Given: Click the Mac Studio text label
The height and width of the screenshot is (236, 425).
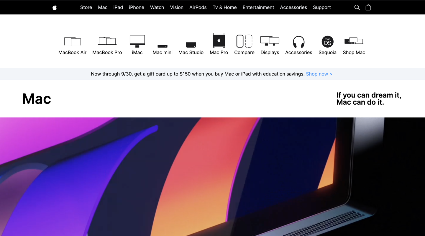Looking at the screenshot, I should (191, 52).
